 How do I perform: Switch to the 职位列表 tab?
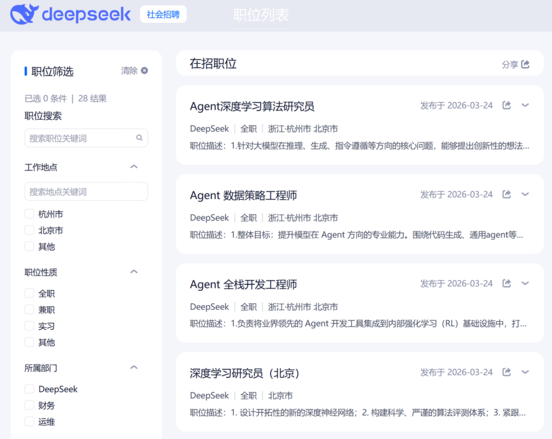coord(261,15)
